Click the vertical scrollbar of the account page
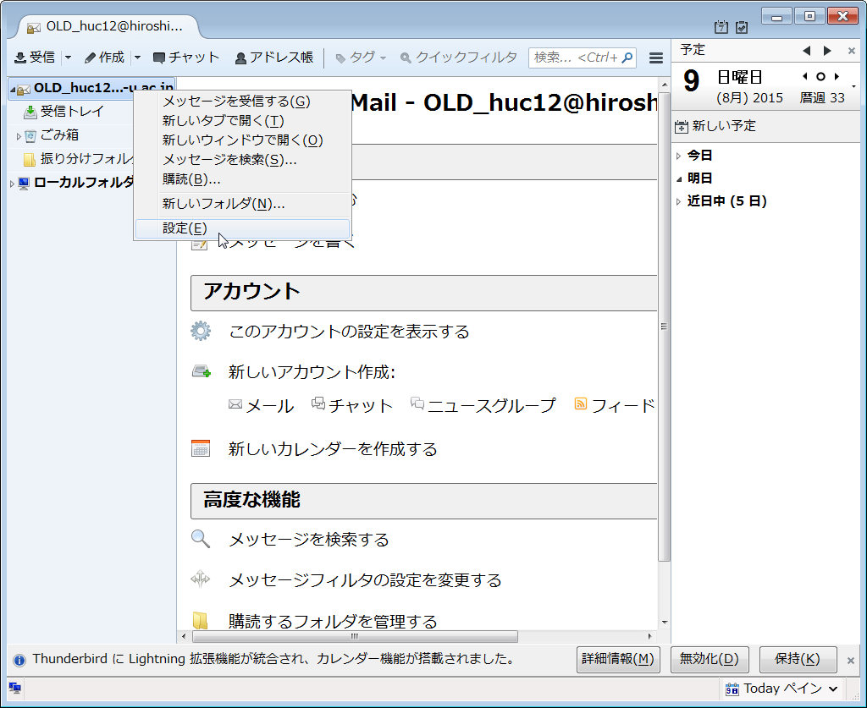Screen dimensions: 867x708 pyautogui.click(x=664, y=326)
